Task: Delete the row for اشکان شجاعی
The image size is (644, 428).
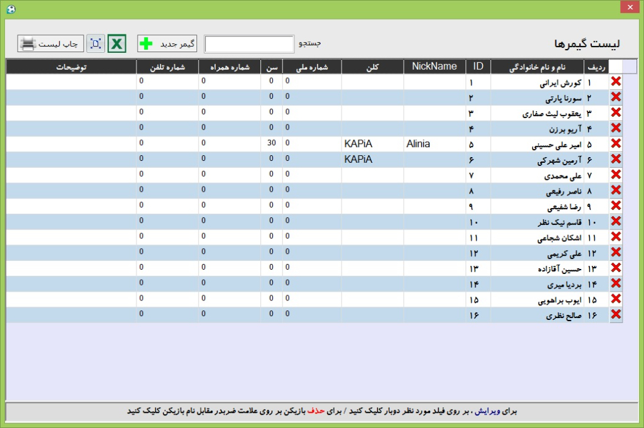Action: (616, 237)
